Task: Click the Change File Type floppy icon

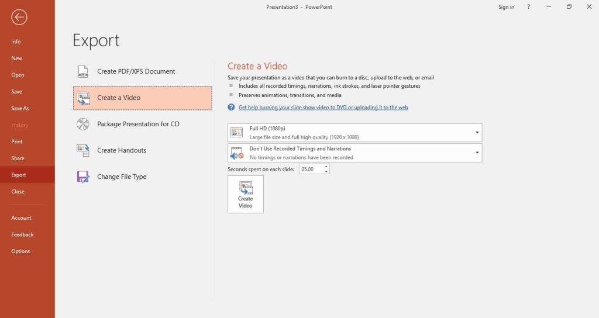Action: (x=83, y=177)
